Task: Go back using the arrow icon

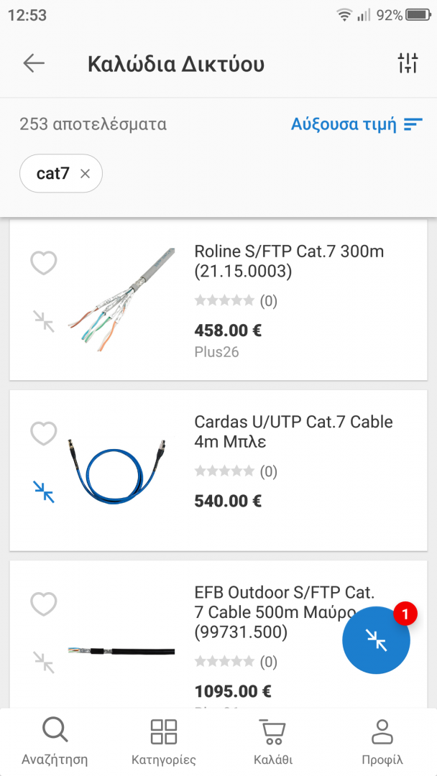Action: coord(34,63)
